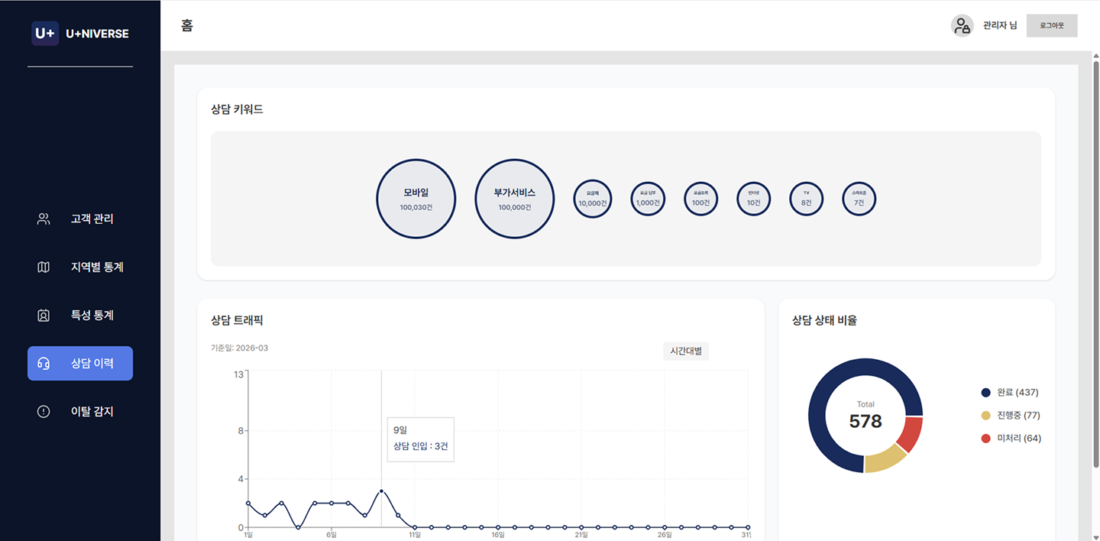Screen dimensions: 1100x541
Task: Click the 이탈 감지 alert icon
Action: point(44,412)
